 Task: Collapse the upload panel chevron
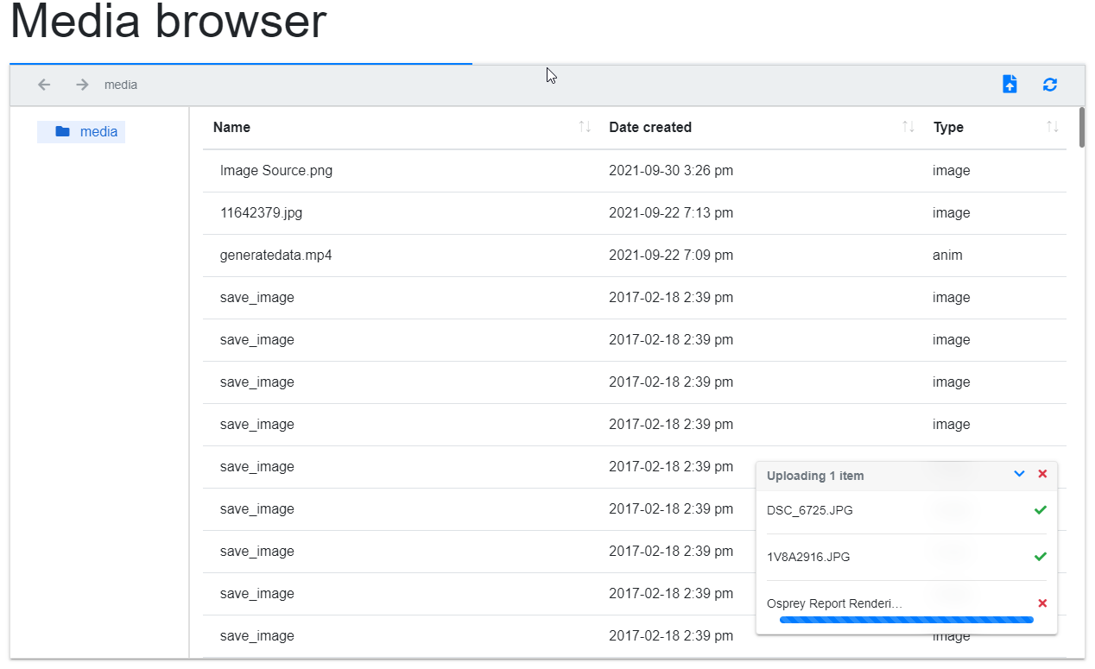[x=1019, y=474]
